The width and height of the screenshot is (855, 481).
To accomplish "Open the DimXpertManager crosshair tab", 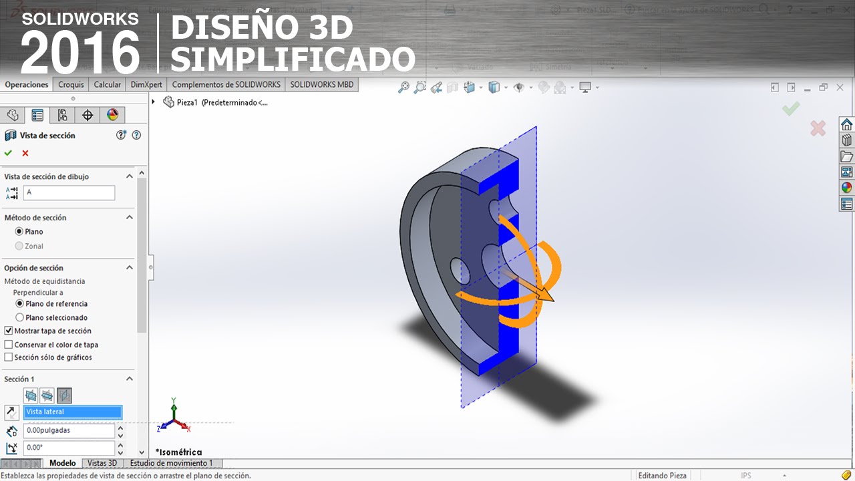I will click(88, 115).
